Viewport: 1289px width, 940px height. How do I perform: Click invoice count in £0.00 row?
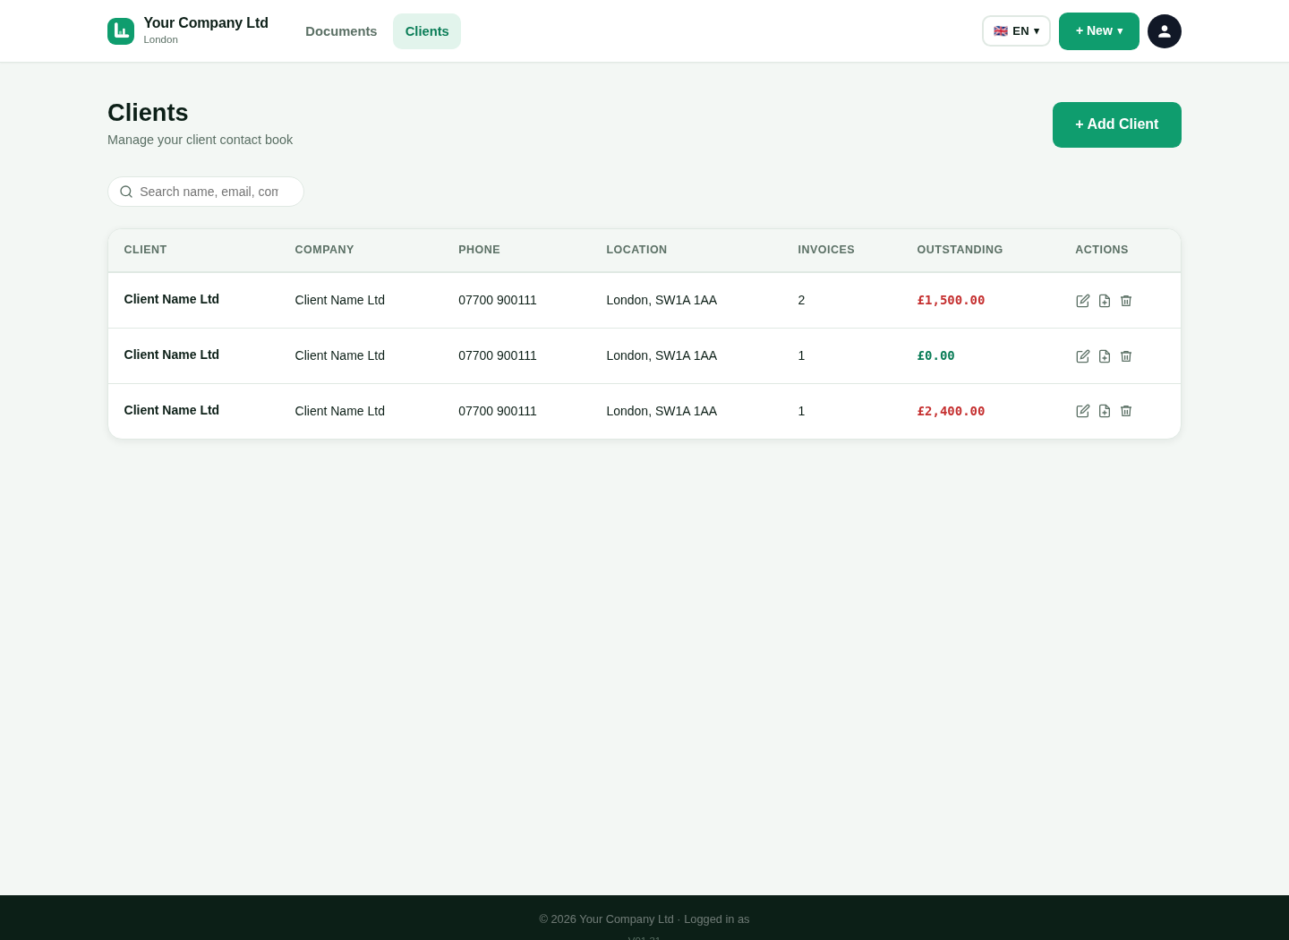(x=801, y=356)
